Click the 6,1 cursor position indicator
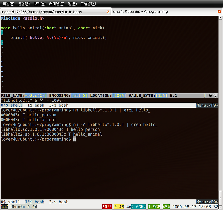223x210 pixels. [x=173, y=96]
